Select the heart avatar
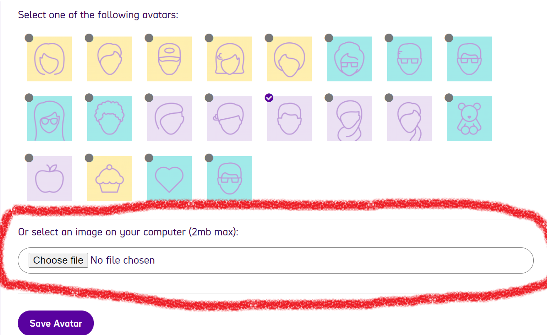The image size is (547, 335). [x=169, y=179]
